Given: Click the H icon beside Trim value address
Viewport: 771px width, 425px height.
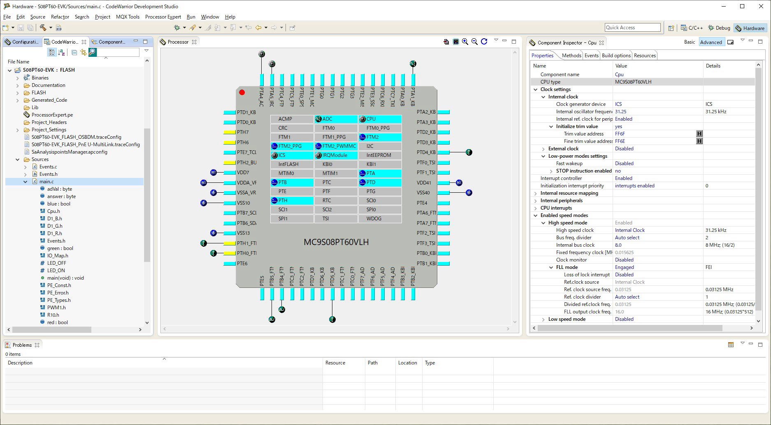Looking at the screenshot, I should [x=699, y=133].
